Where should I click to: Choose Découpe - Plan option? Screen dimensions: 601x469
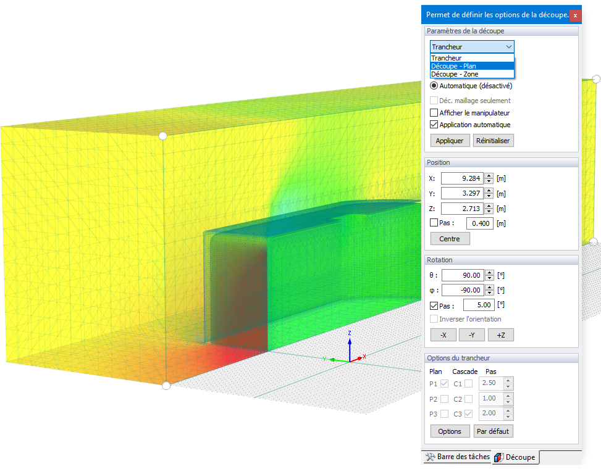[472, 66]
